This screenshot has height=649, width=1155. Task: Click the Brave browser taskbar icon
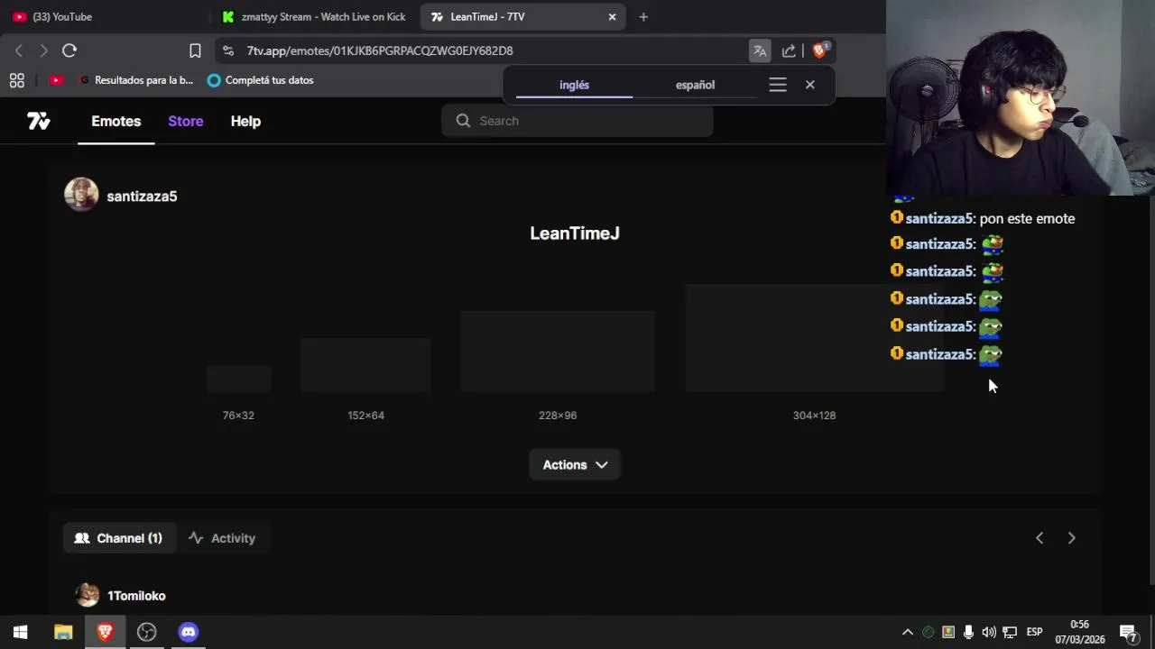tap(105, 632)
